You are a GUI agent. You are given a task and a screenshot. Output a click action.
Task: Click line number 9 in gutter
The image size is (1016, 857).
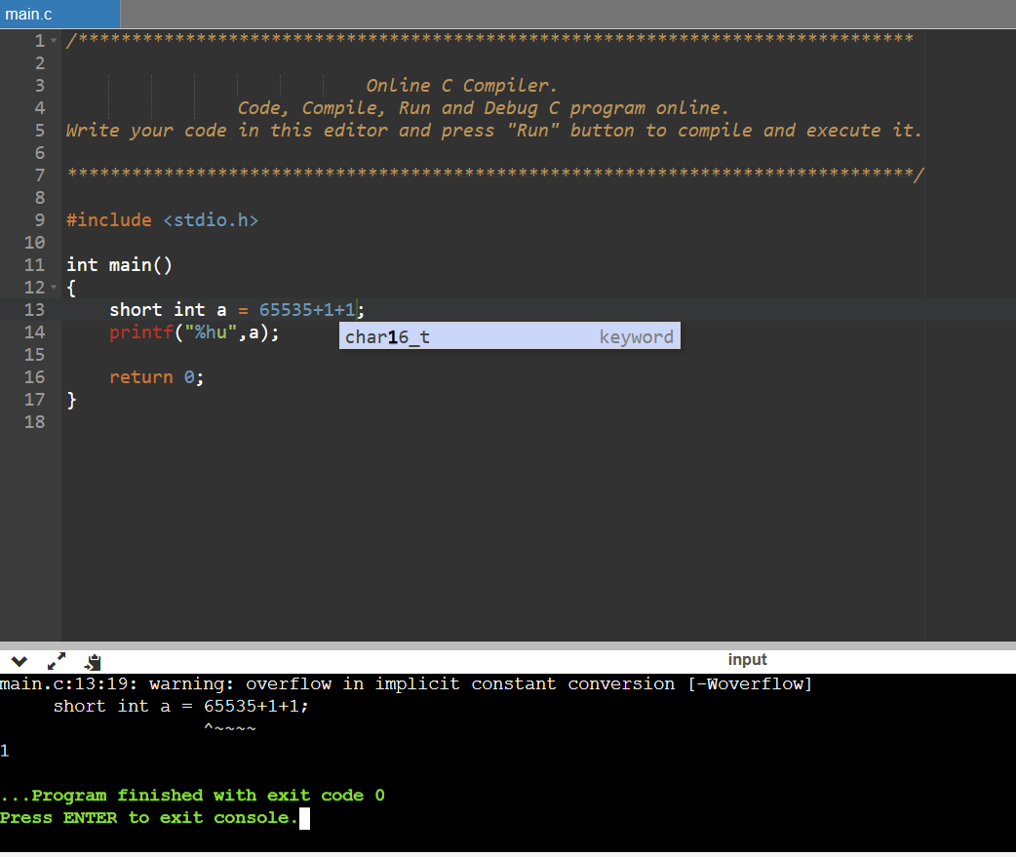coord(40,220)
